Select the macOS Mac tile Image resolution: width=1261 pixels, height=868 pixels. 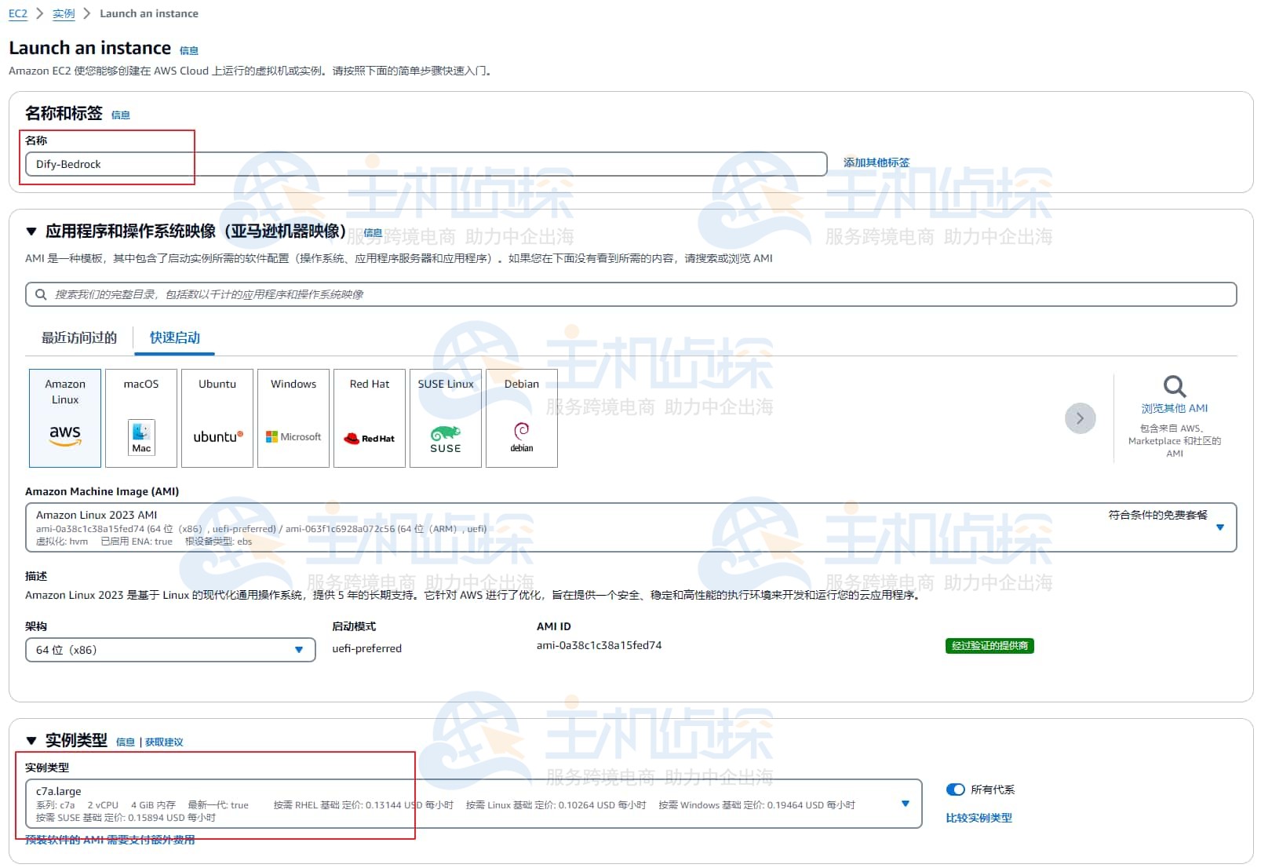pyautogui.click(x=141, y=418)
